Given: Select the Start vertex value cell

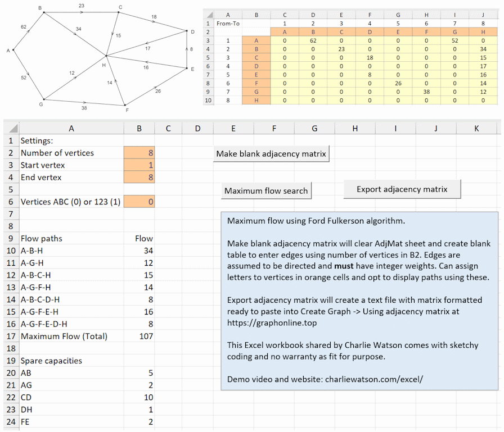Looking at the screenshot, I should pos(139,165).
